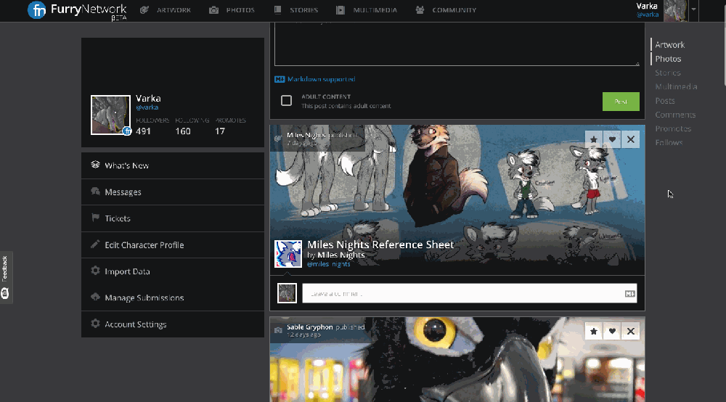
Task: Dismiss the Miles Nights post with X
Action: 631,139
